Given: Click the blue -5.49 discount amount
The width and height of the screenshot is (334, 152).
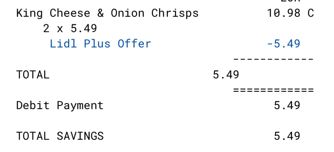Looking at the screenshot, I should coord(283,44).
